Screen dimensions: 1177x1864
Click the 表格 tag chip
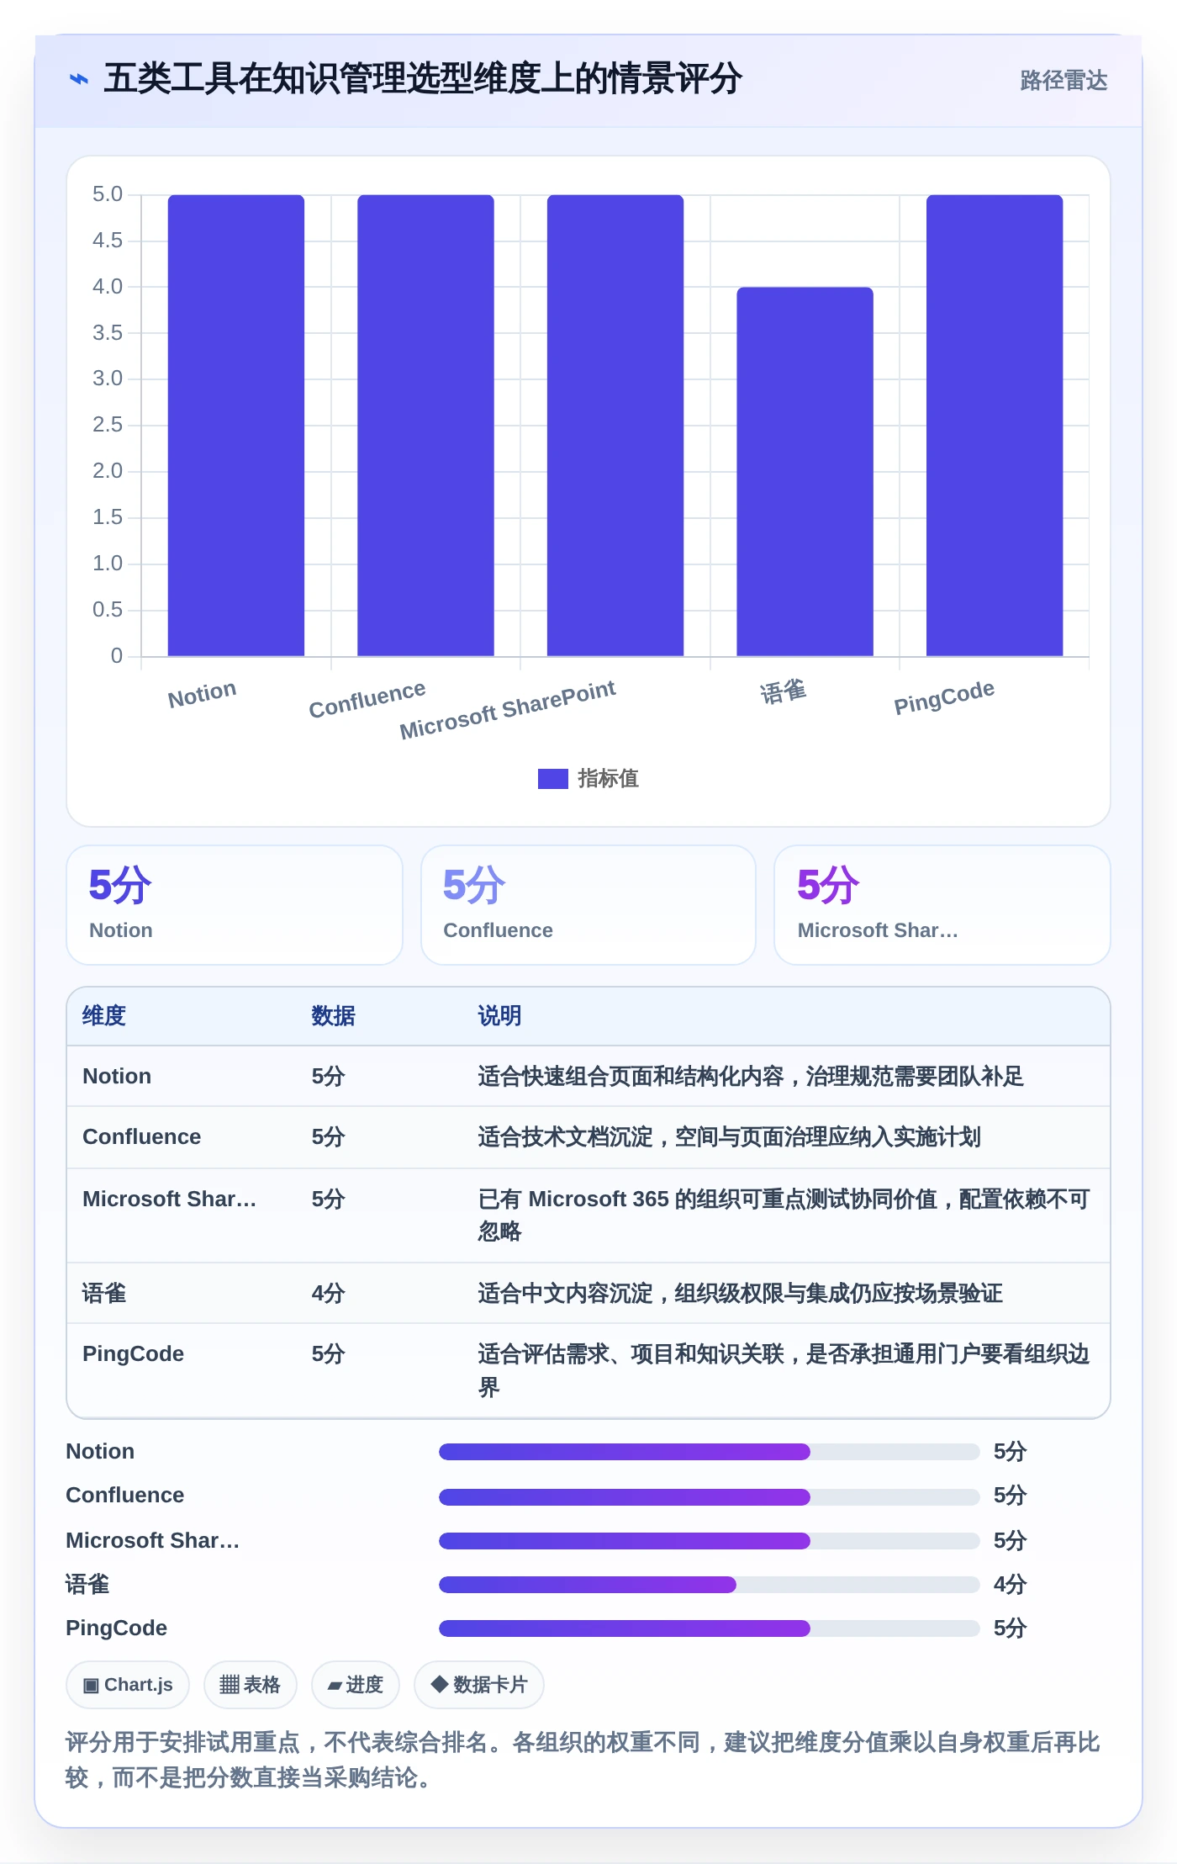point(250,1685)
